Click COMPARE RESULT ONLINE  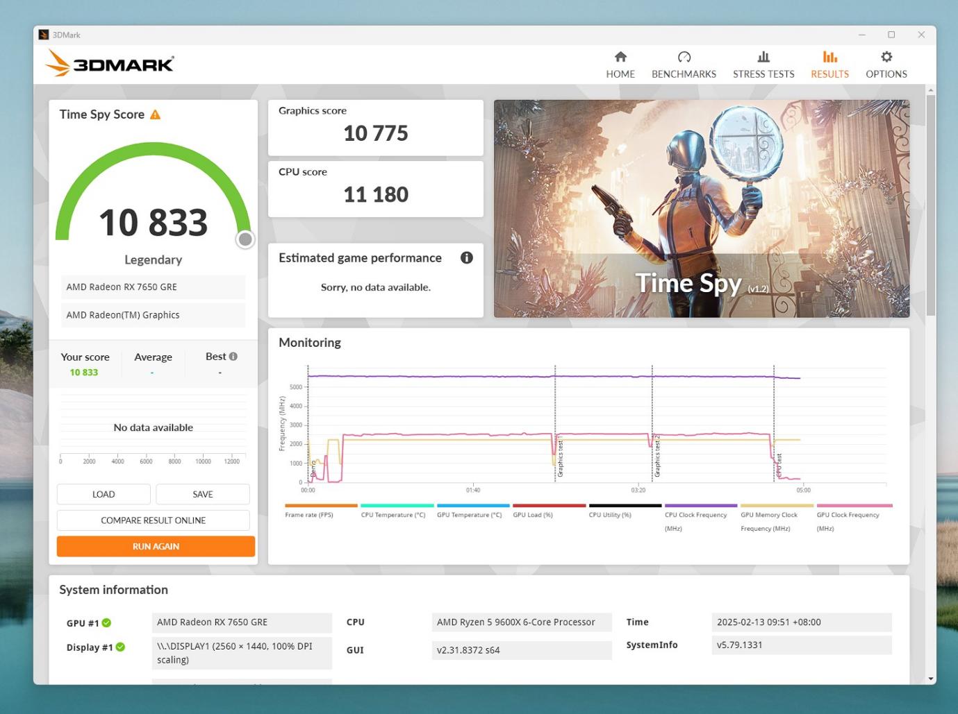[x=153, y=520]
